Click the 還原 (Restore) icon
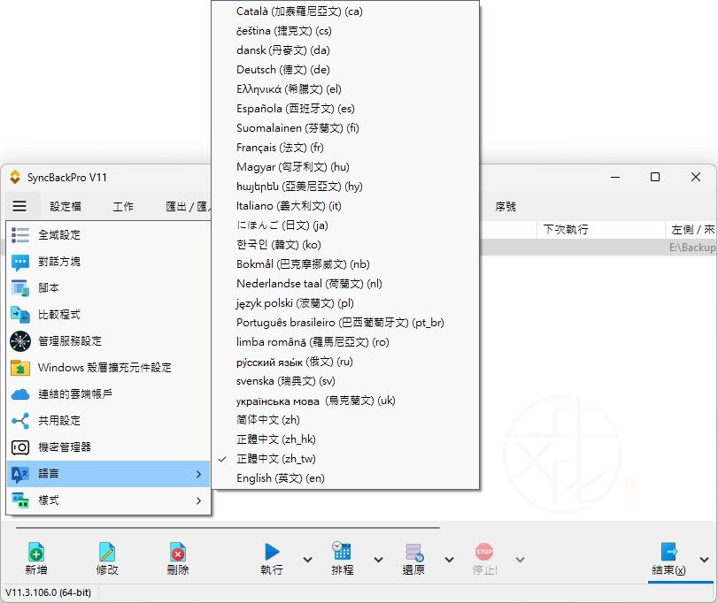 point(413,553)
